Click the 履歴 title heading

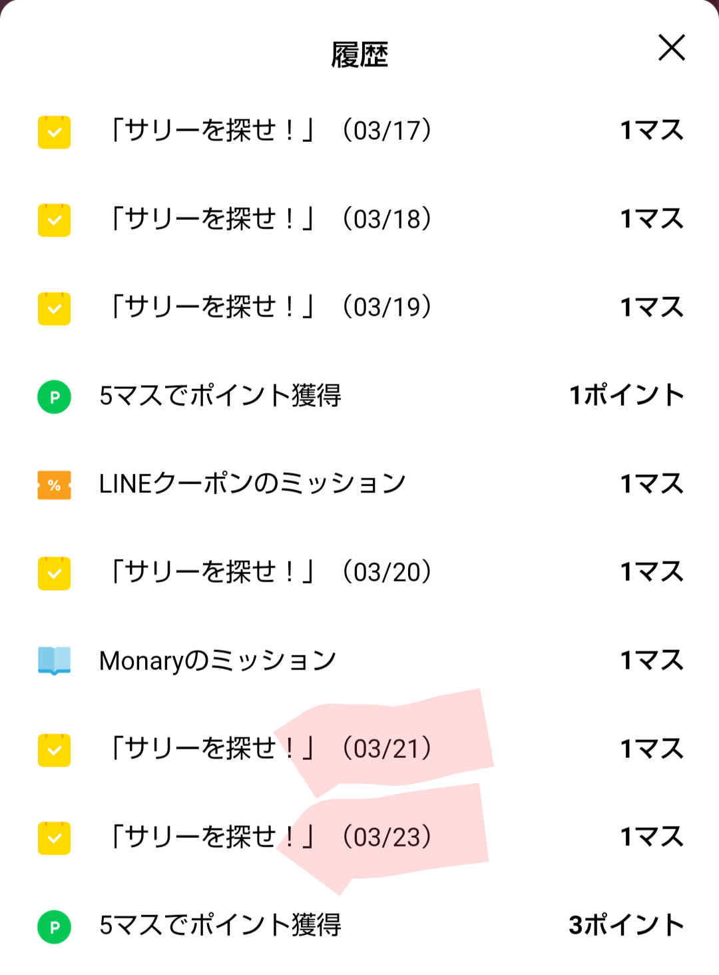pos(359,55)
